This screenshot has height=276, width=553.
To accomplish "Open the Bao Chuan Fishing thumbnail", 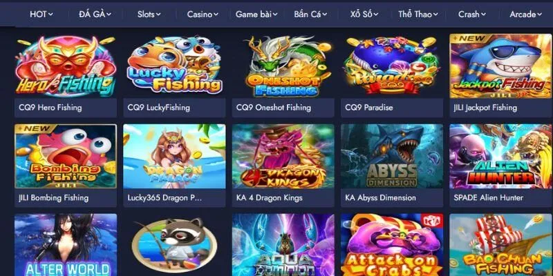I will tap(500, 245).
